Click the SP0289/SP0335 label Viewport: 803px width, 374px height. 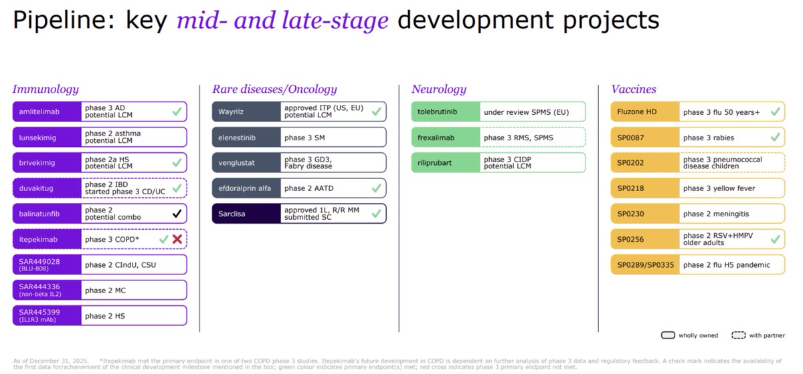(645, 264)
